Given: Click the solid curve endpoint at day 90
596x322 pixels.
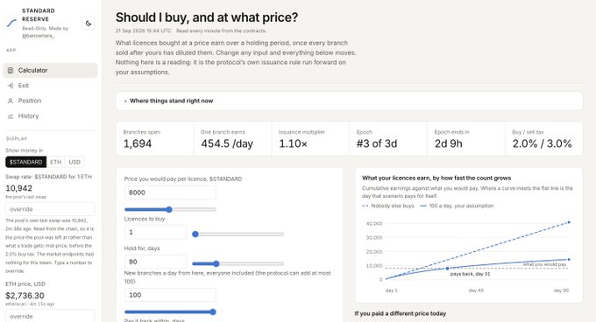Looking at the screenshot, I should (569, 259).
